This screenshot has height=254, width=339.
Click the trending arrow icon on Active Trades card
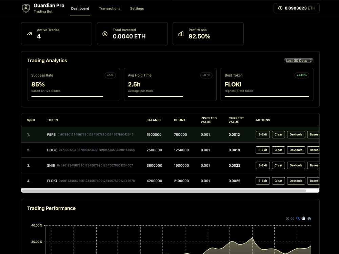coord(29,34)
